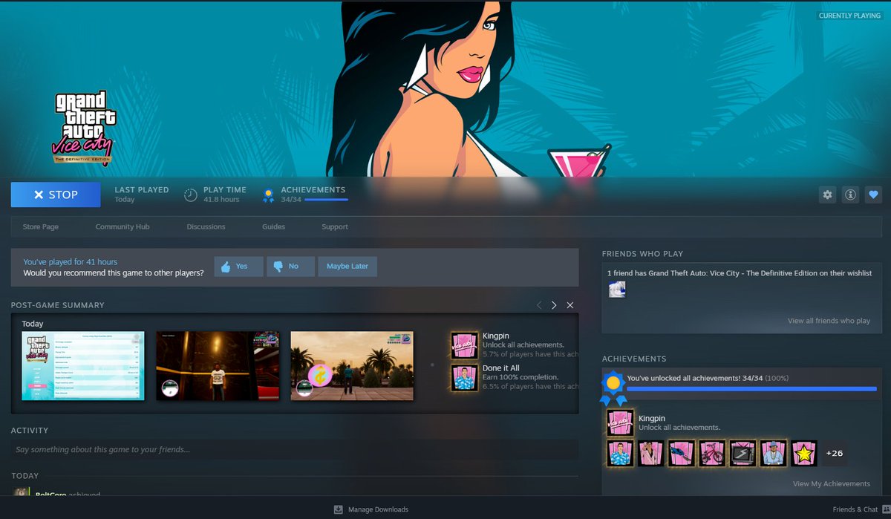This screenshot has width=891, height=519.
Task: Select the gold star achievement icon
Action: [804, 453]
